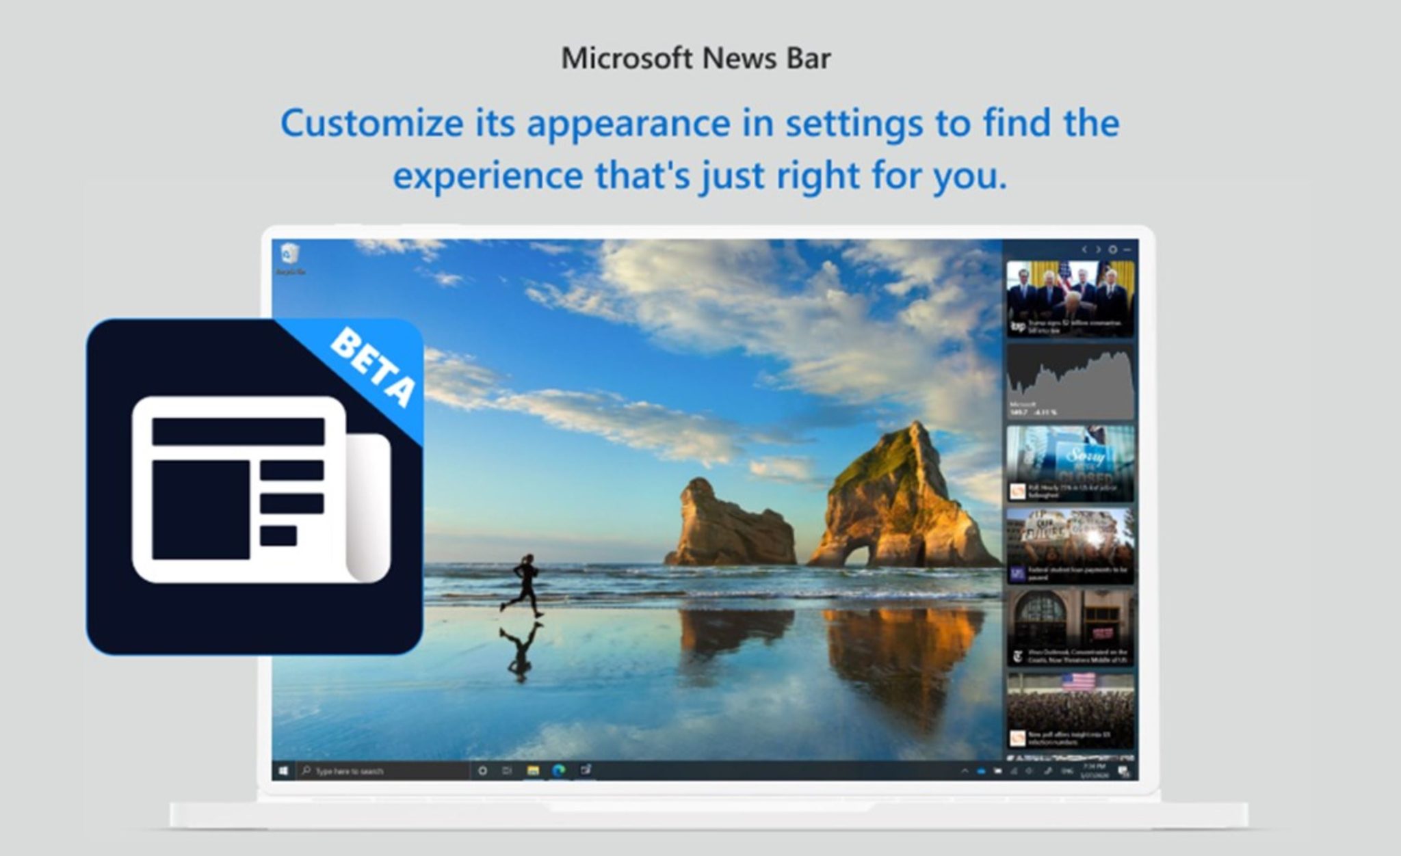Expand the language options via ENG indicator
The width and height of the screenshot is (1401, 856).
(x=1066, y=770)
